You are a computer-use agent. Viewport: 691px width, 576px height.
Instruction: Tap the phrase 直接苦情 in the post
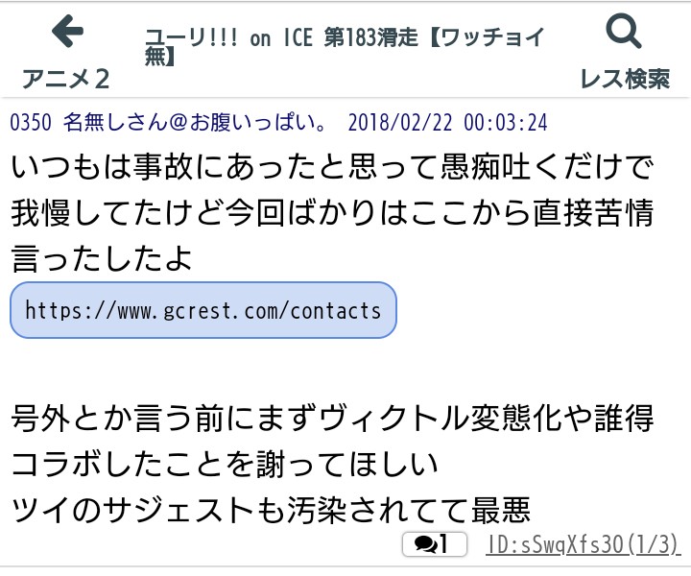coord(599,213)
